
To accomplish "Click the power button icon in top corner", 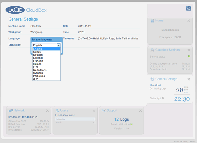I will tap(189, 9).
